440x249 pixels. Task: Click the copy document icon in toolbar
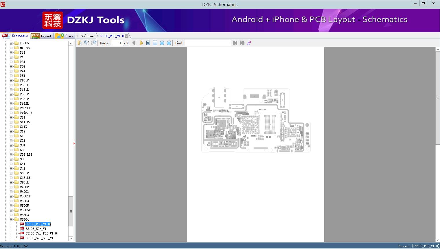[80, 43]
